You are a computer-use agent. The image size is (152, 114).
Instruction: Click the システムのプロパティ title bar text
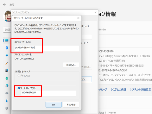(x=21, y=12)
